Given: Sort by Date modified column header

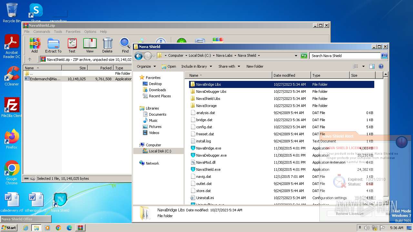Looking at the screenshot, I should coord(291,75).
